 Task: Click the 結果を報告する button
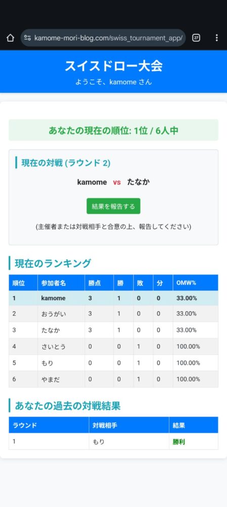(x=113, y=206)
